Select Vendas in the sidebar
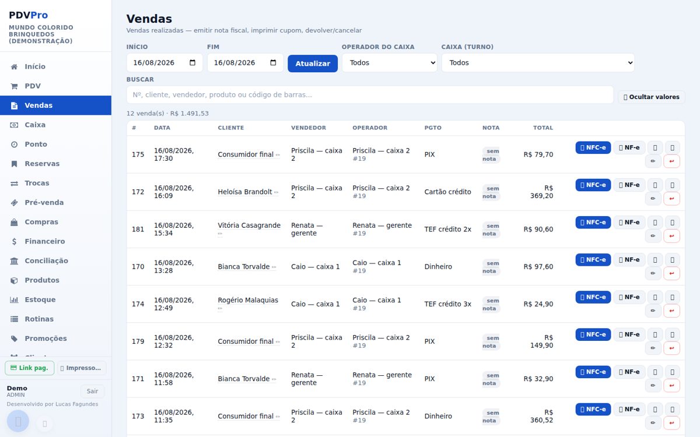700x437 pixels. 55,105
